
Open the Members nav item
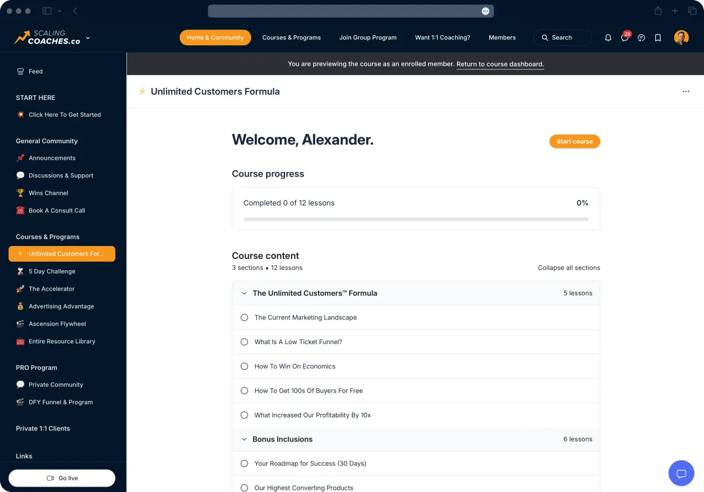click(502, 38)
